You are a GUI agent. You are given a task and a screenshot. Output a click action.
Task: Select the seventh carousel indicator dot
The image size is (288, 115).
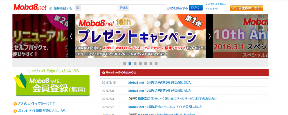coord(156,63)
